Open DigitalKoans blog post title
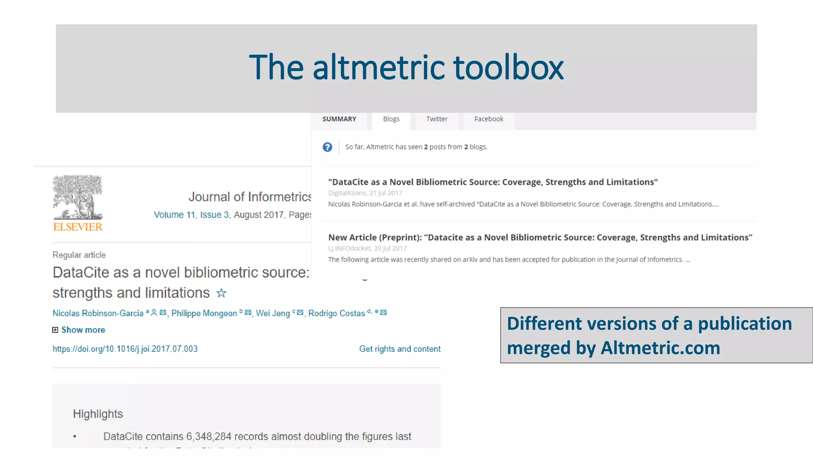The width and height of the screenshot is (813, 457). pyautogui.click(x=493, y=182)
